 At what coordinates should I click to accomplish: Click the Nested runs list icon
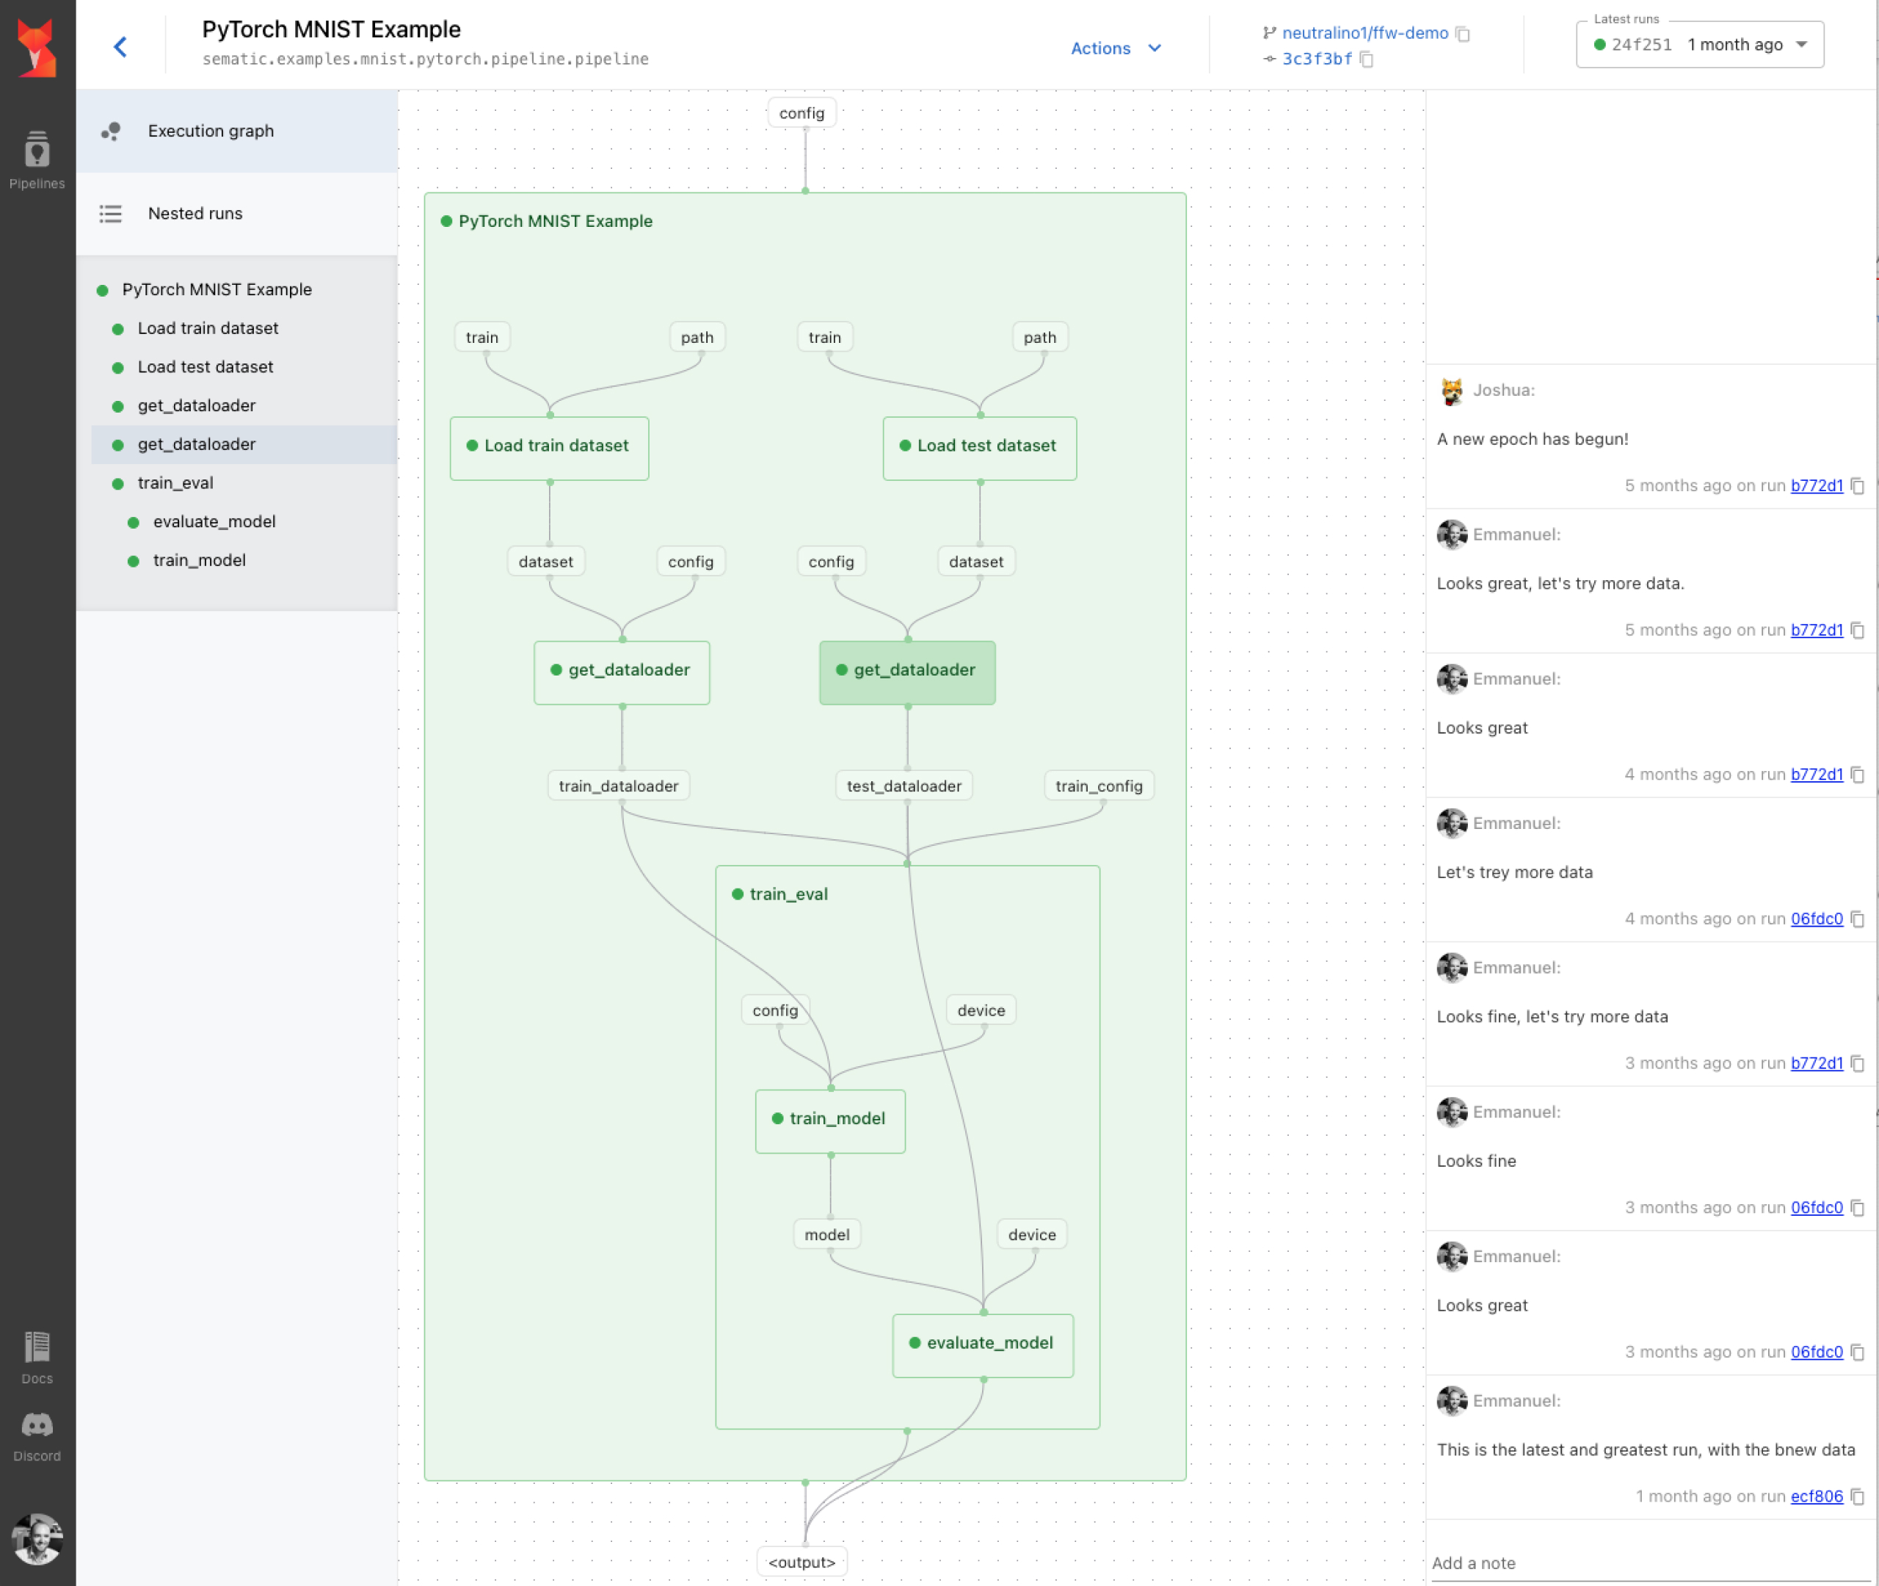click(x=111, y=214)
